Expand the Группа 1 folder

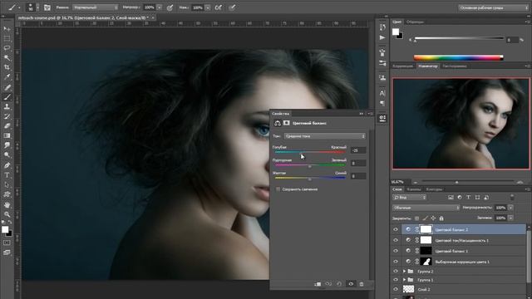tap(404, 280)
